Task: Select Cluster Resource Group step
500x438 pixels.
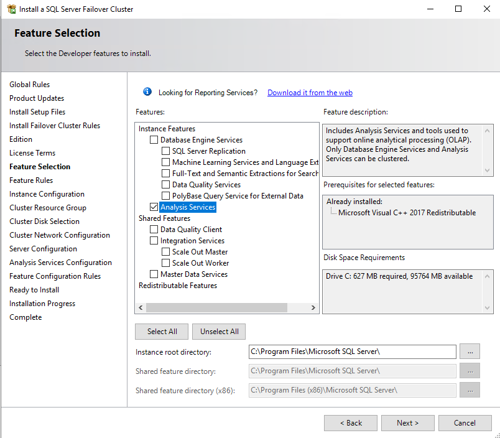Action: click(48, 208)
